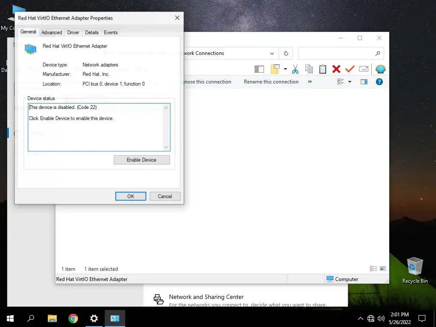
Task: Expand the folder options dropdown arrow
Action: 285,69
